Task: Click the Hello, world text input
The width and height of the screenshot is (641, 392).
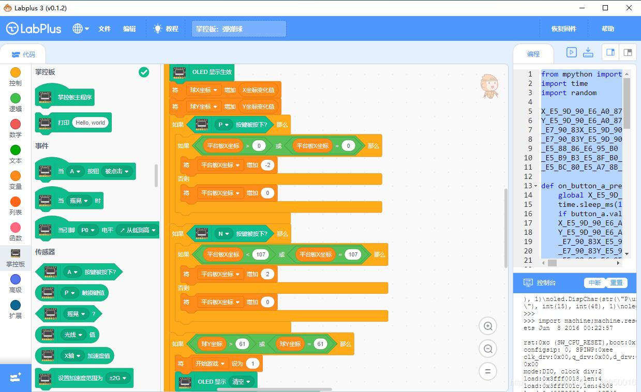Action: 90,123
